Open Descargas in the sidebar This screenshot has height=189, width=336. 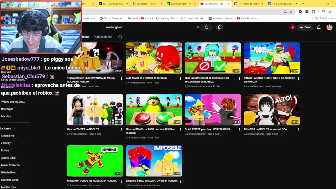[x=7, y=109]
